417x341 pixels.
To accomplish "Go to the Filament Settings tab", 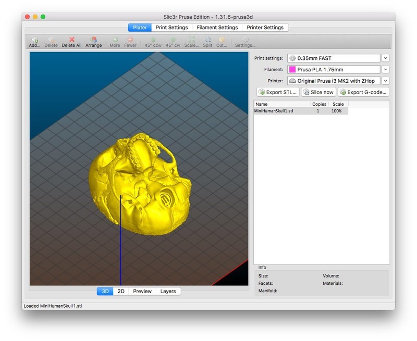I will 217,28.
